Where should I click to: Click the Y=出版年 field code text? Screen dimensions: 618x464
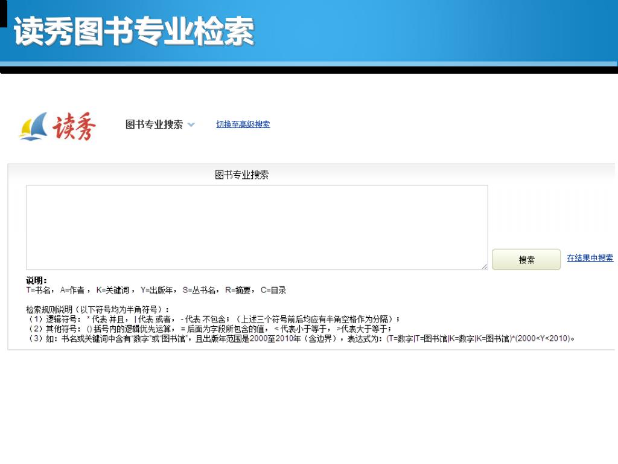click(x=157, y=291)
